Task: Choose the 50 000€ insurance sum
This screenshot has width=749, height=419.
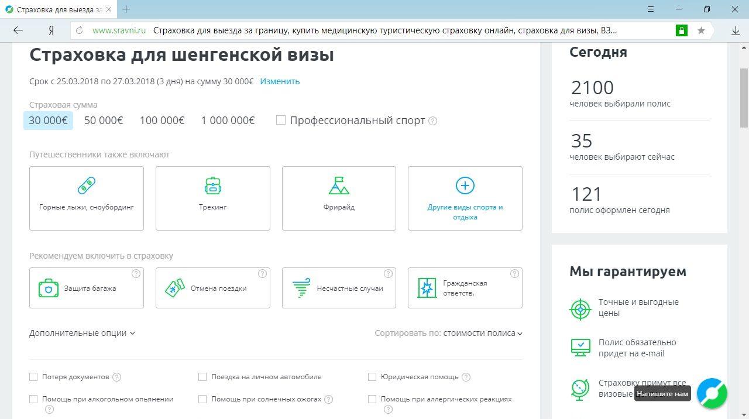Action: 104,121
